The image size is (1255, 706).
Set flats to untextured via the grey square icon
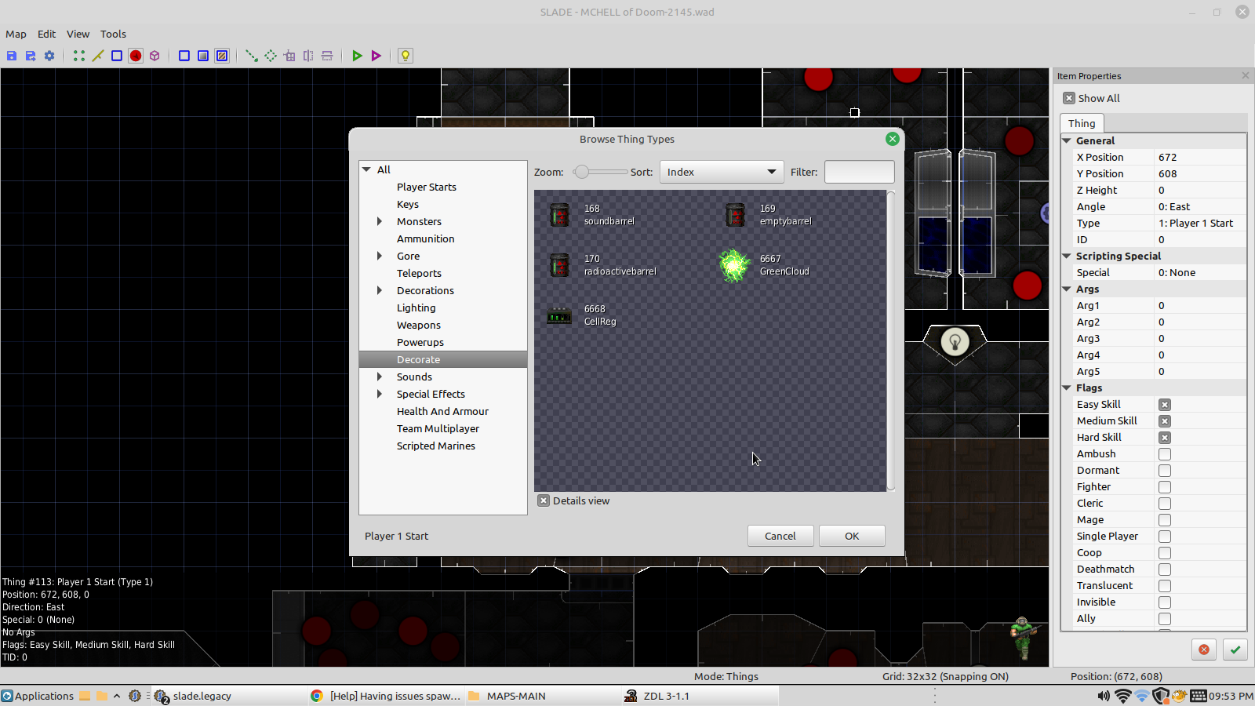tap(203, 56)
